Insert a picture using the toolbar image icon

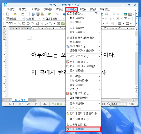click(x=125, y=14)
